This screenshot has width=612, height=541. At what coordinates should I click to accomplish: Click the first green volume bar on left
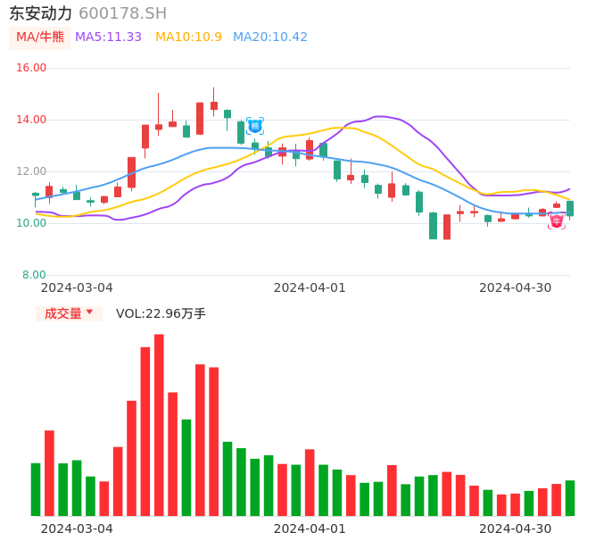point(36,488)
